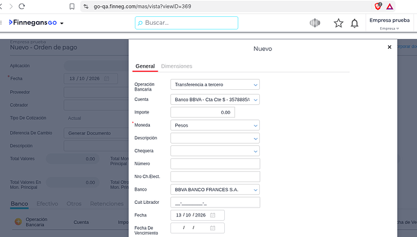
Task: Select the Retenciones tab
Action: point(106,204)
